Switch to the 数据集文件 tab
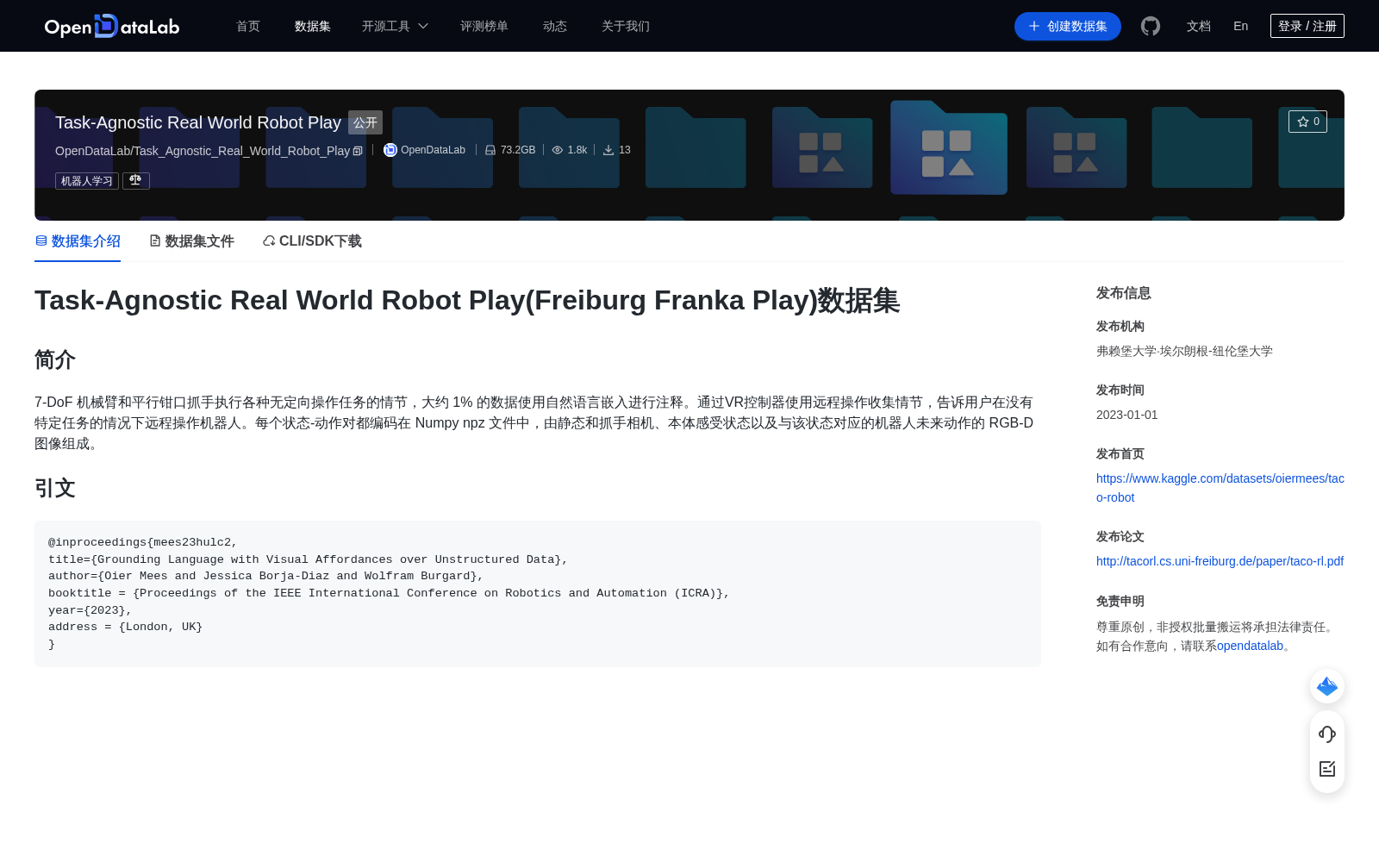This screenshot has width=1379, height=862. (191, 241)
